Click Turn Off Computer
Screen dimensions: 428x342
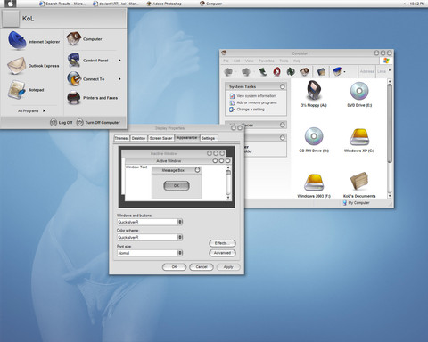tap(98, 122)
